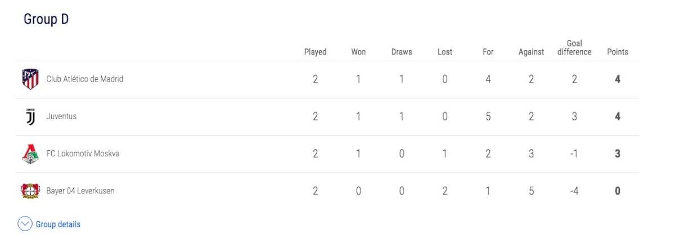Click the Lost column header
The width and height of the screenshot is (675, 239).
tap(444, 52)
